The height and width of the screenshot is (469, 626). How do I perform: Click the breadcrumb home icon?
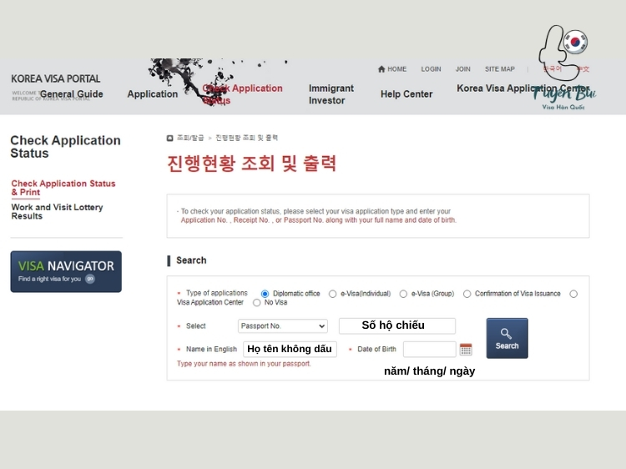click(170, 138)
